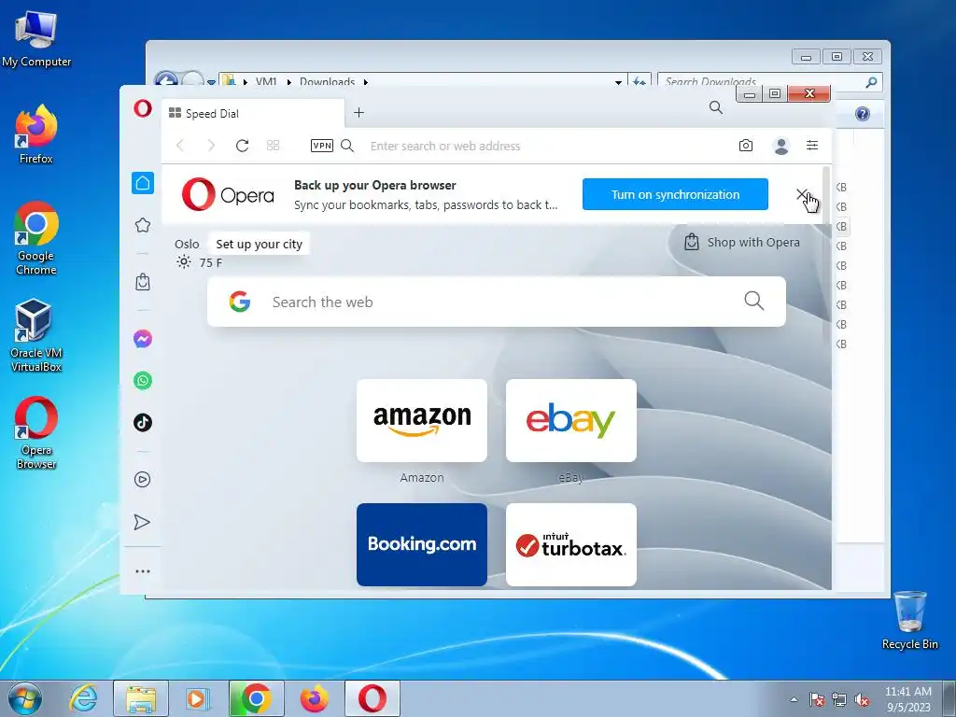
Task: Open the Amazon speed dial tile
Action: tap(422, 421)
